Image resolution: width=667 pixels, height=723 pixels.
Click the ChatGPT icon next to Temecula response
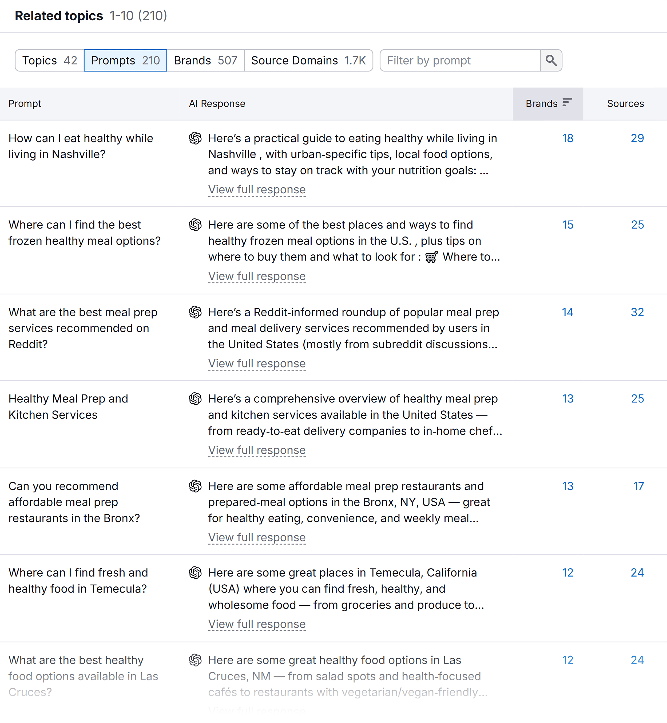pyautogui.click(x=195, y=573)
